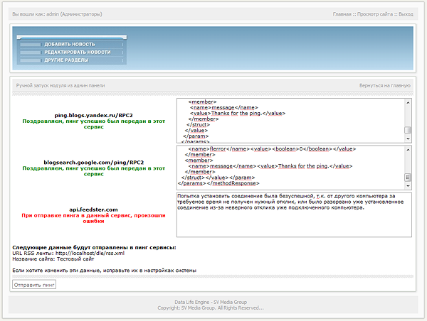
Task: Open the ДОБАВИТЬ НОВОСТЬ menu item
Action: click(70, 44)
